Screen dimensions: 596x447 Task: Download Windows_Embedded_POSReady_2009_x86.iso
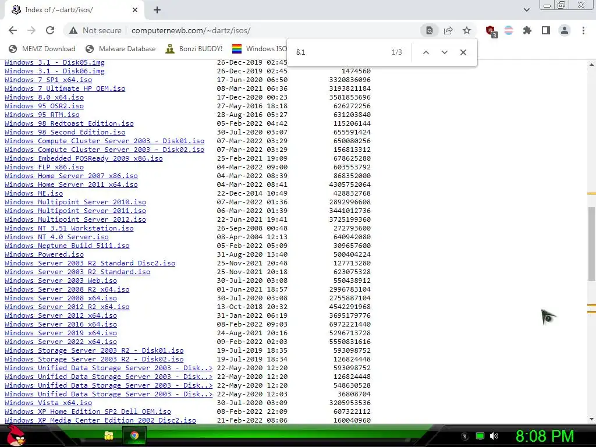click(x=84, y=158)
